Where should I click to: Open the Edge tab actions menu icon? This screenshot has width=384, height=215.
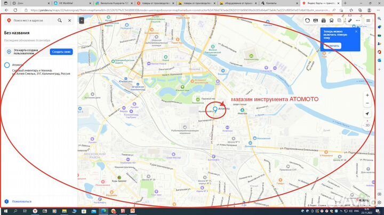(6, 3)
